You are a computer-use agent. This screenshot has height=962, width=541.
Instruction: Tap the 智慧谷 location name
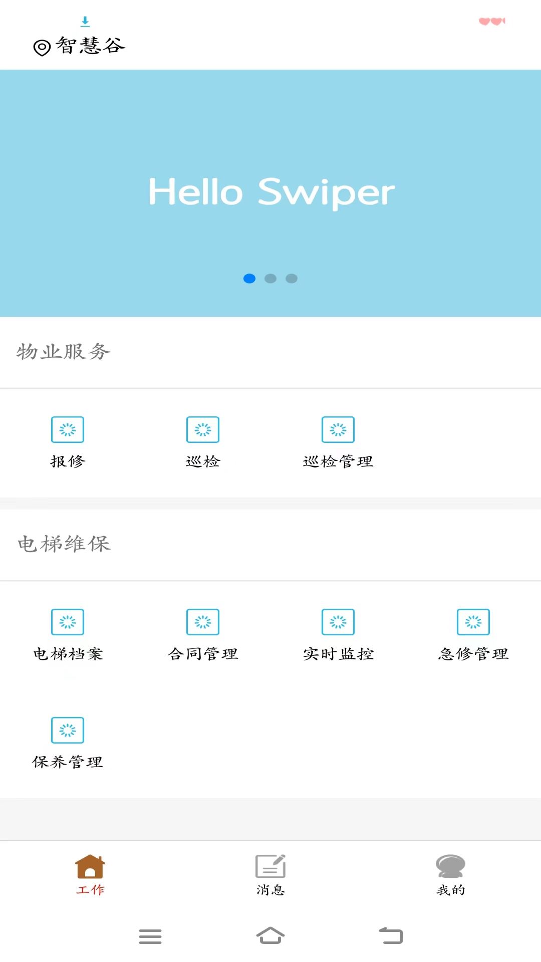point(91,46)
